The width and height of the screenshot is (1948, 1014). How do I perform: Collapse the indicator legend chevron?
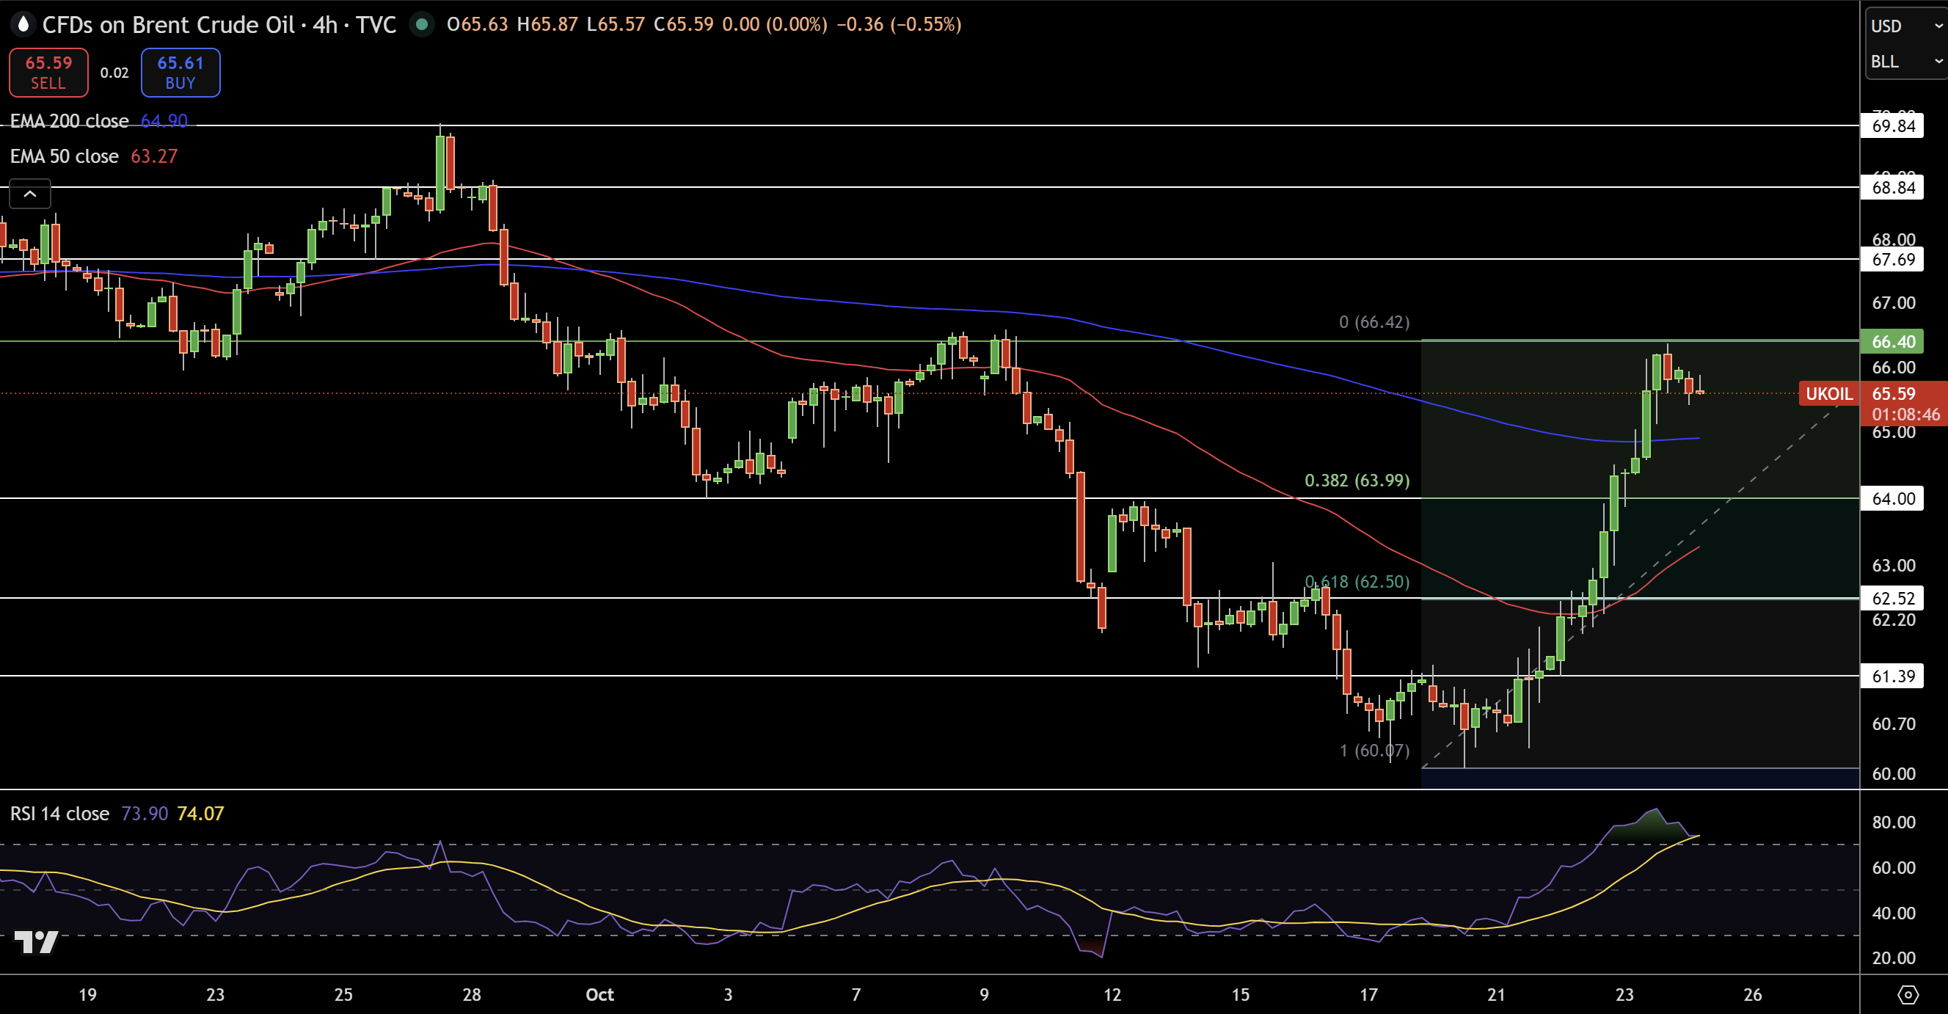pos(30,194)
